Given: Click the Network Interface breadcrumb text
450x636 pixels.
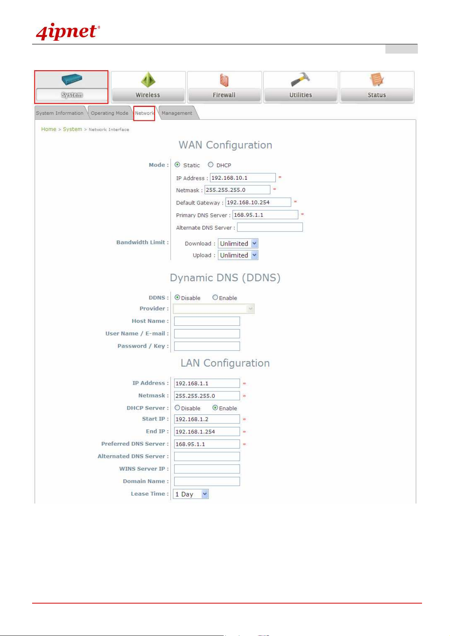Looking at the screenshot, I should point(109,129).
